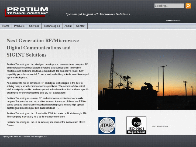The width and height of the screenshot is (196, 147).
Task: Click the paragraph mentioning 'quick-turn' capability
Action: [x=47, y=71]
